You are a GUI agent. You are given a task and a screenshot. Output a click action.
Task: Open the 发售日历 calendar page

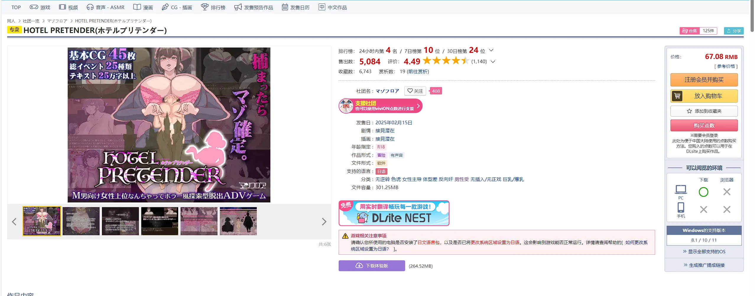pyautogui.click(x=295, y=7)
